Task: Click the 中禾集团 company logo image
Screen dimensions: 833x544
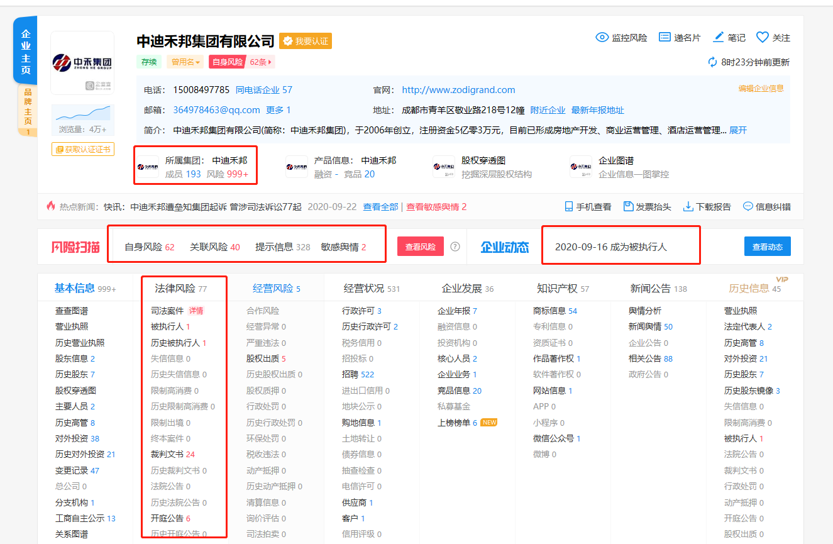Action: tap(82, 63)
